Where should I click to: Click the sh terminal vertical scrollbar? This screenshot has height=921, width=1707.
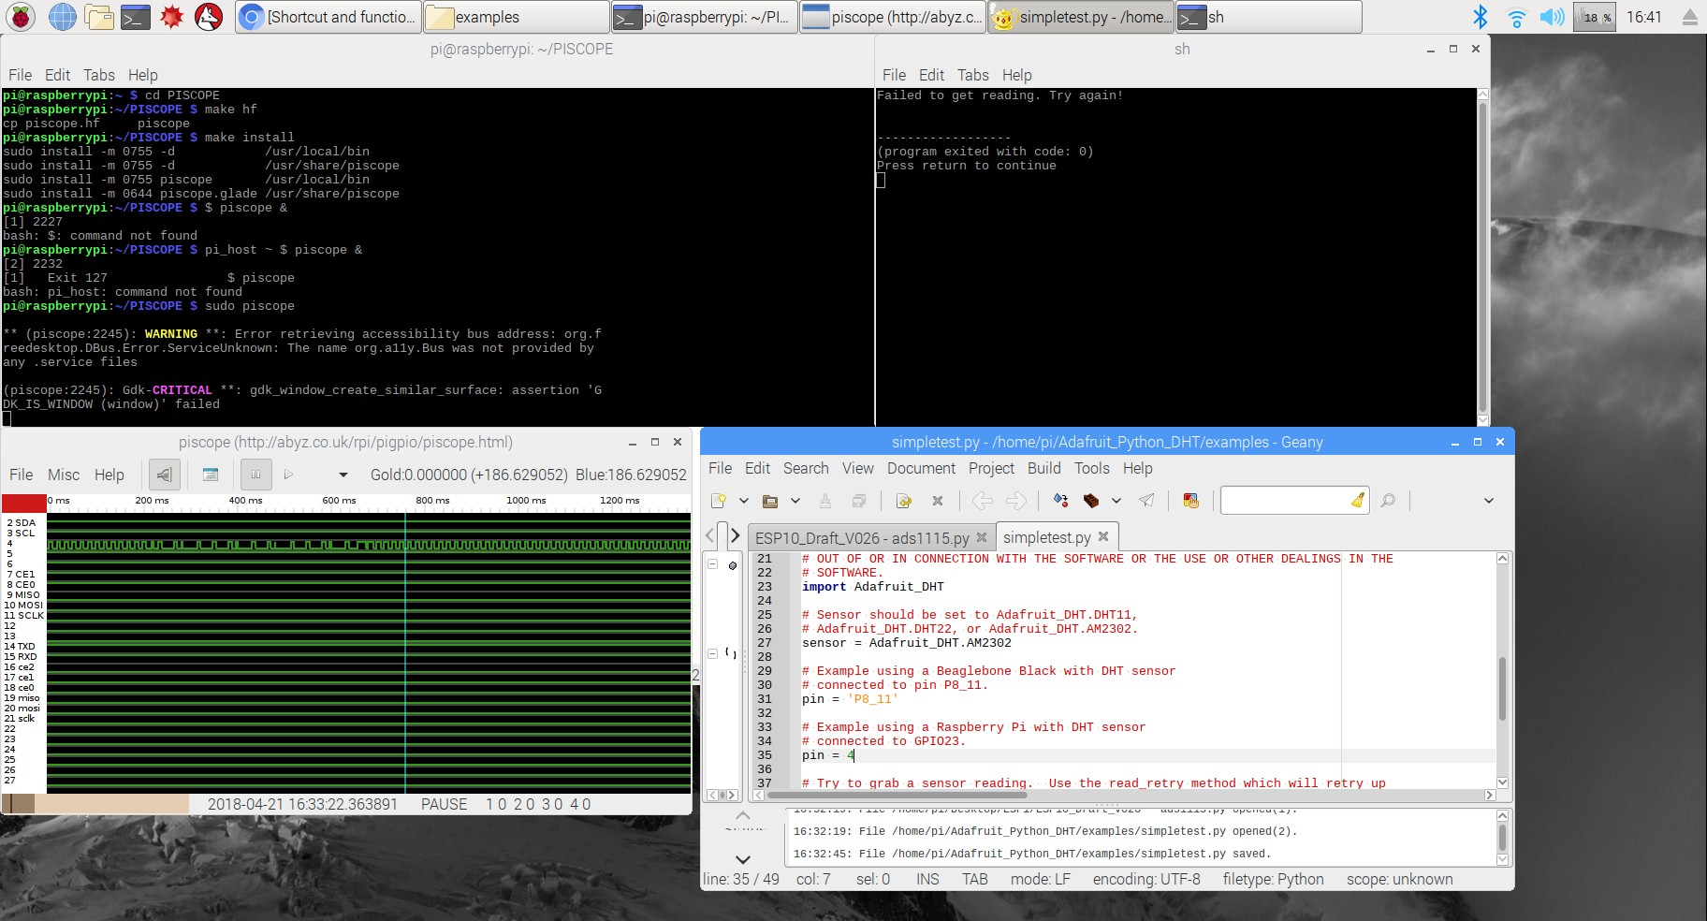coord(1482,257)
